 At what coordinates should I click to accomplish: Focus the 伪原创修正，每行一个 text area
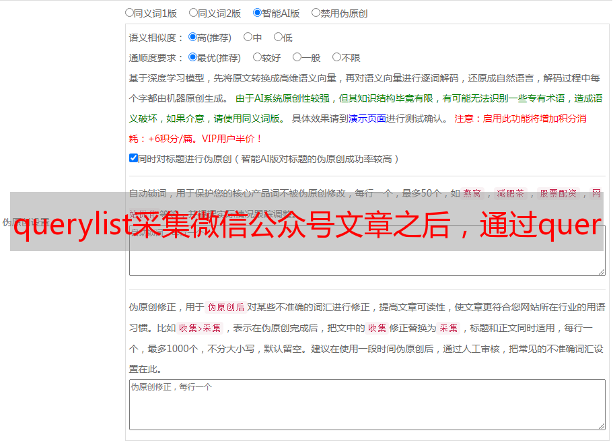point(367,404)
